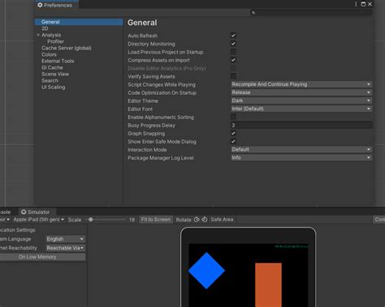
Task: Close the Preferences window
Action: (370, 4)
